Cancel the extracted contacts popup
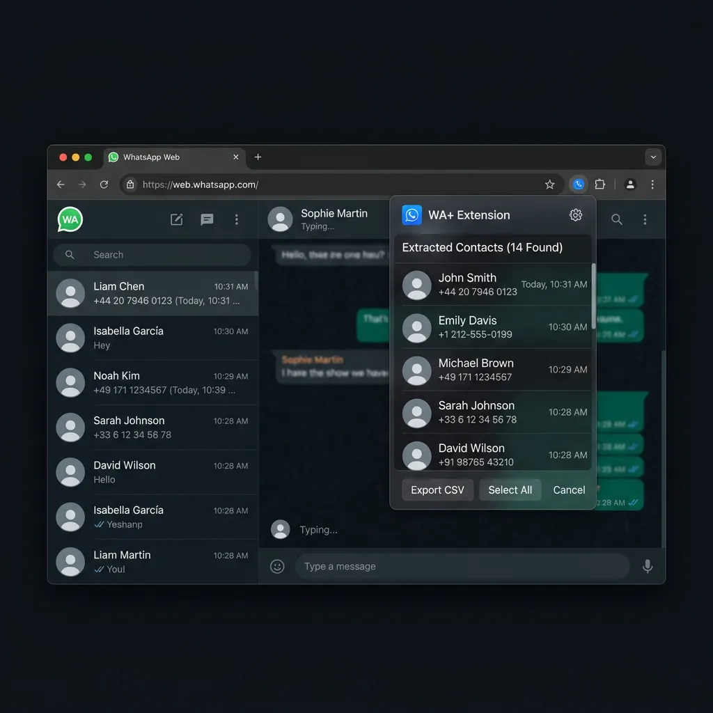 point(569,489)
